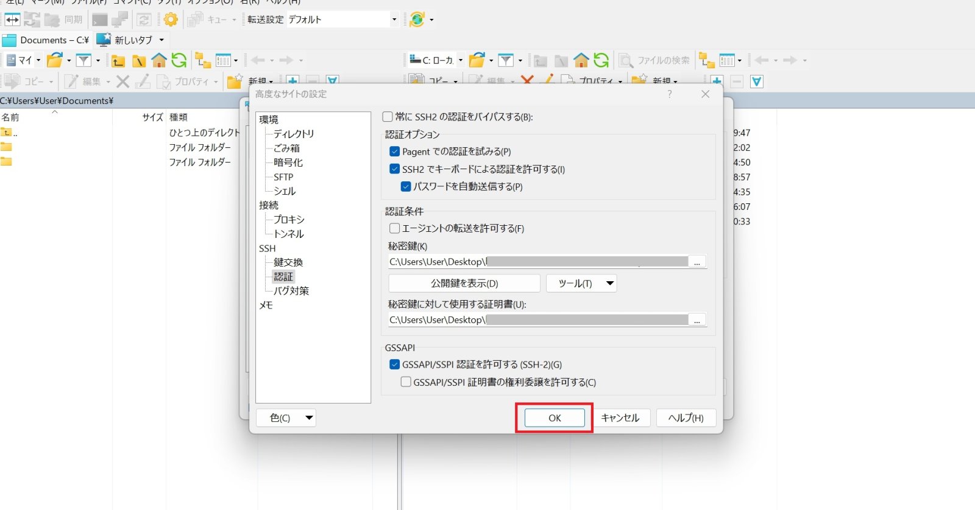Select 環境 in the settings tree

(x=269, y=119)
